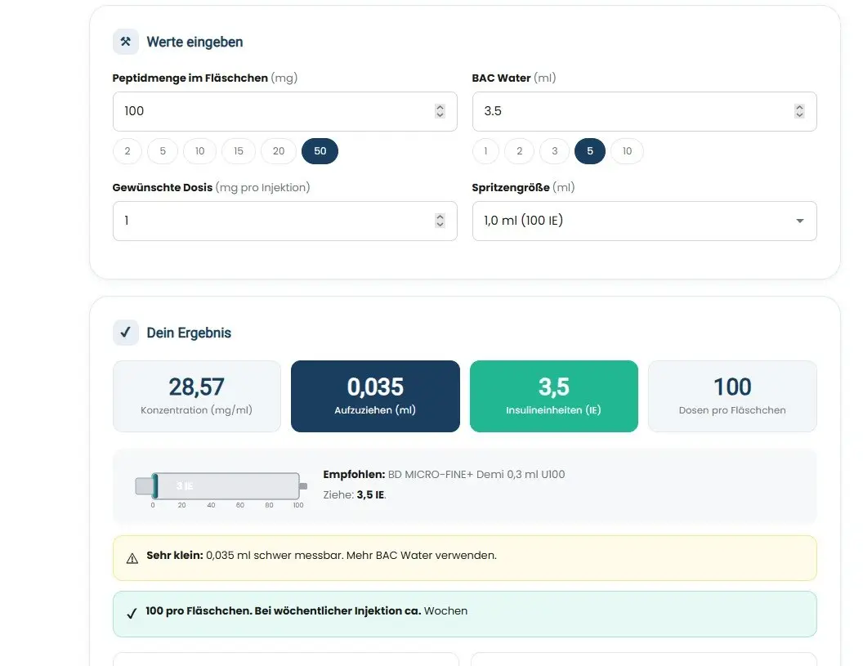Click the Insulineinheiten 3,5 result card
The image size is (863, 666).
click(x=554, y=396)
